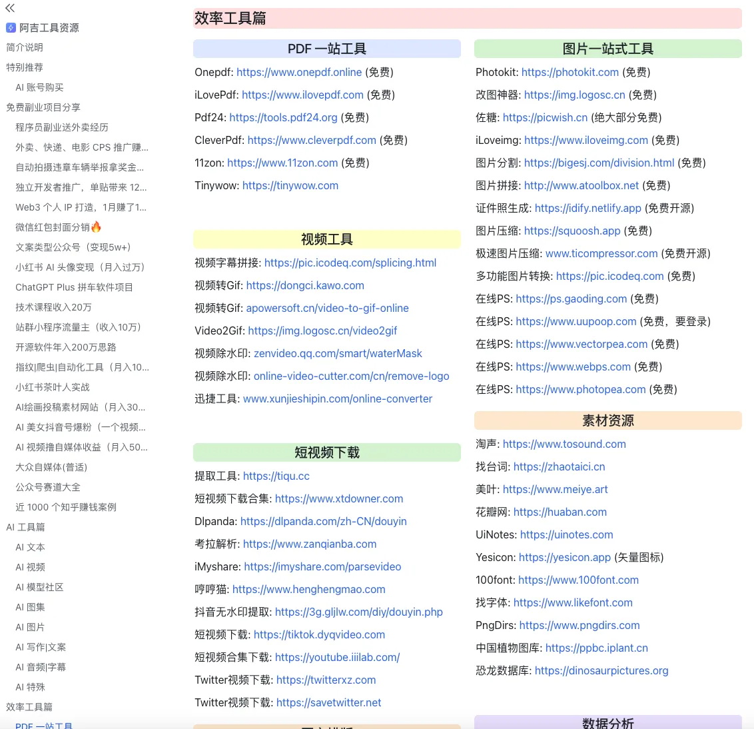Open the henghengmao.com link
This screenshot has width=754, height=729.
click(x=308, y=589)
